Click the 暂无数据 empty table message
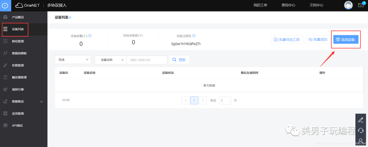 pyautogui.click(x=209, y=85)
